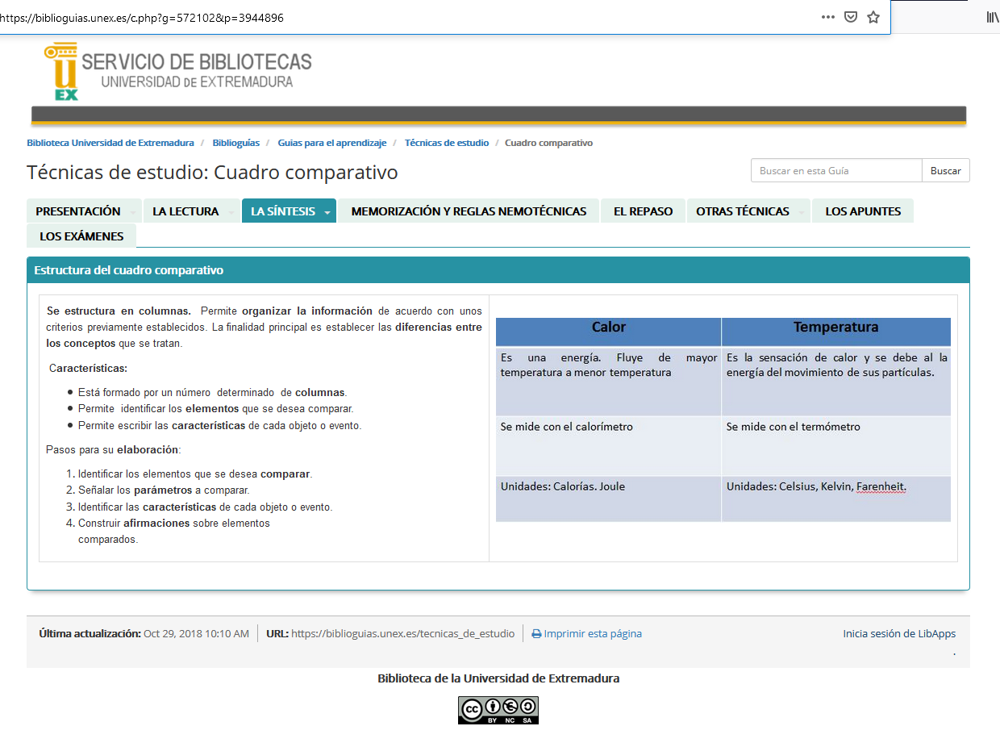Open Inicia sesión de LibApps

pyautogui.click(x=898, y=633)
